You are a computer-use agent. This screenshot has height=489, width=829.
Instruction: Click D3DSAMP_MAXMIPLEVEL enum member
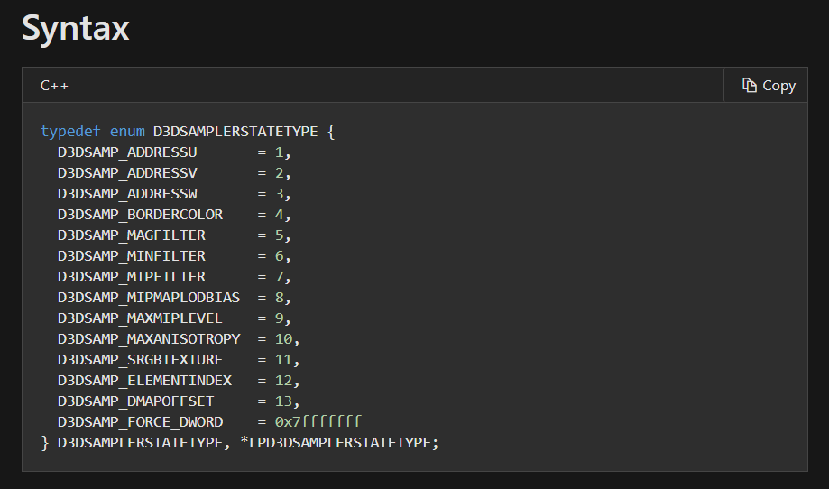(140, 318)
